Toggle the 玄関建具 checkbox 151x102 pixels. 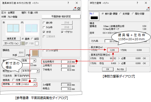(x=44, y=37)
